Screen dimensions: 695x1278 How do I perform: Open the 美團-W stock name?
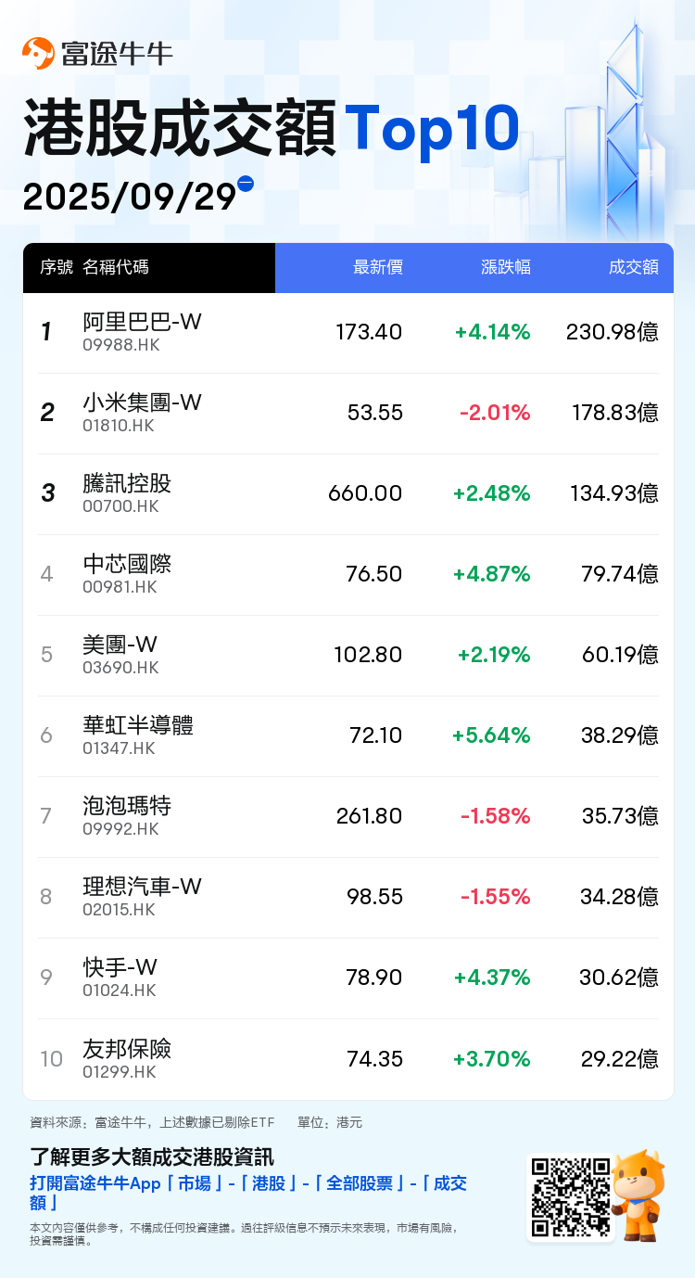[x=120, y=645]
